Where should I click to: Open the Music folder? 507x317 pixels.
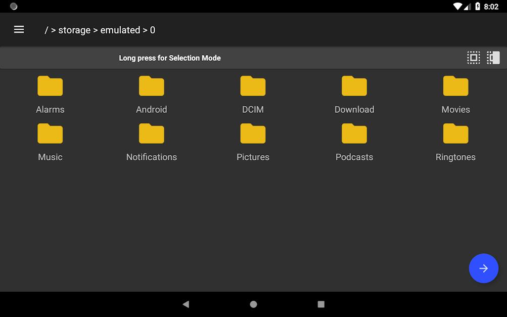(50, 143)
